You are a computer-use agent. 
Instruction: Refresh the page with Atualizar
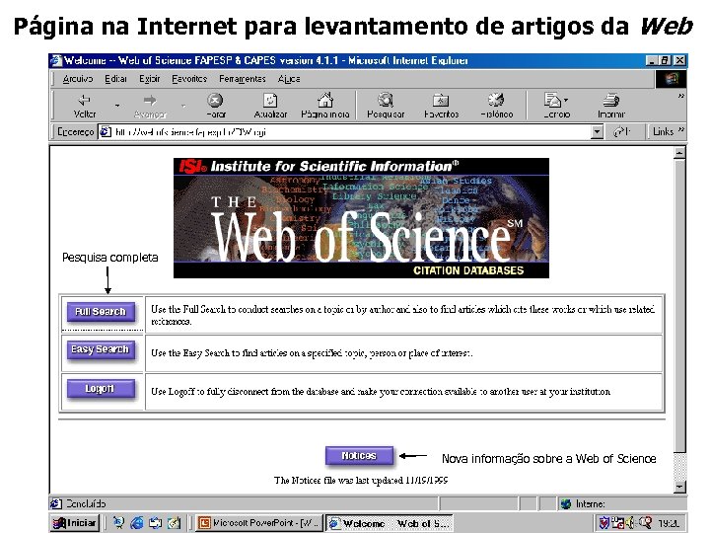pyautogui.click(x=270, y=106)
